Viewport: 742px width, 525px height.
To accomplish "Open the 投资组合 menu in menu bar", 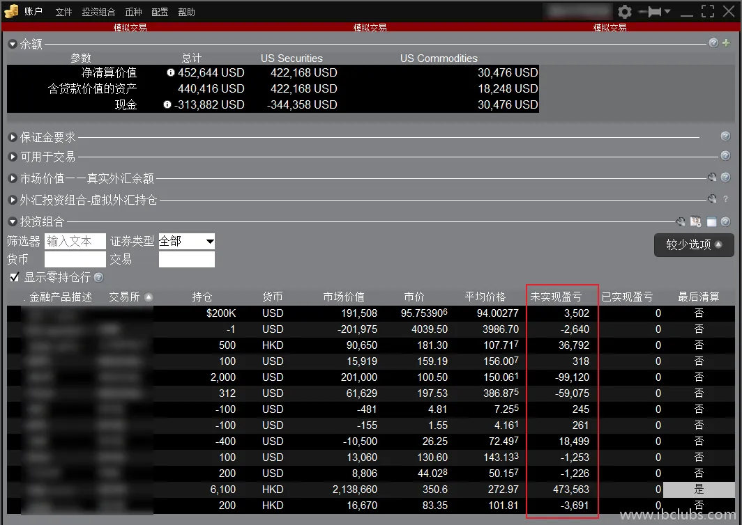I will point(98,12).
